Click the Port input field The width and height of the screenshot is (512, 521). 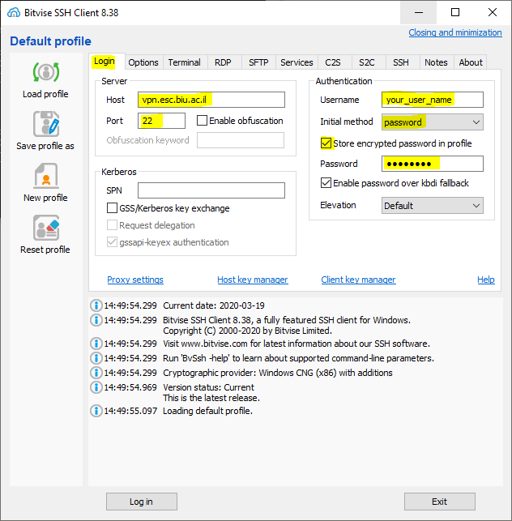click(x=161, y=121)
